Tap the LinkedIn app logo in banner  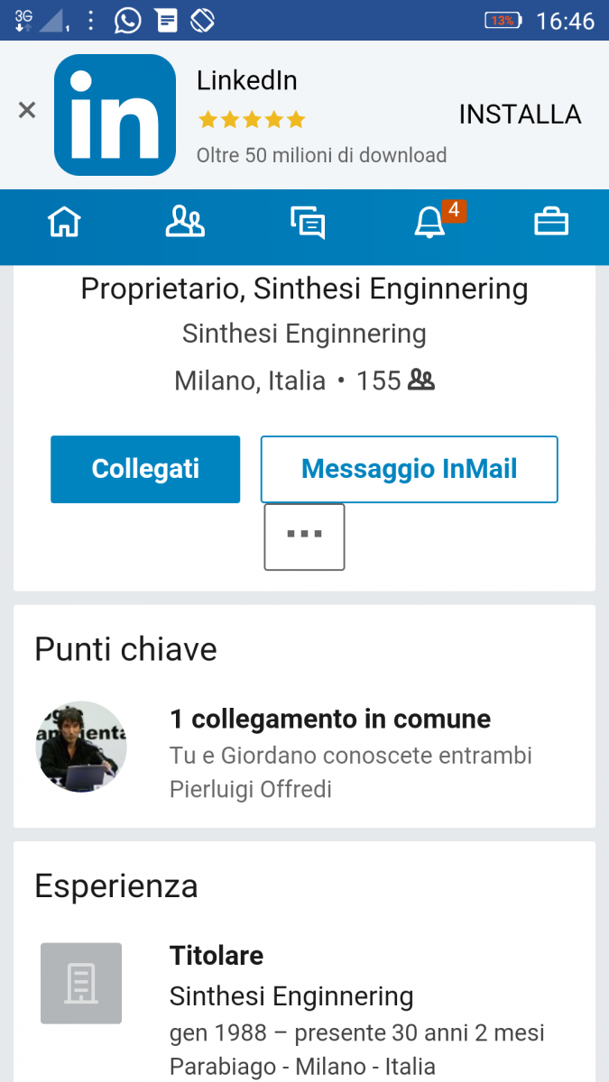point(115,115)
